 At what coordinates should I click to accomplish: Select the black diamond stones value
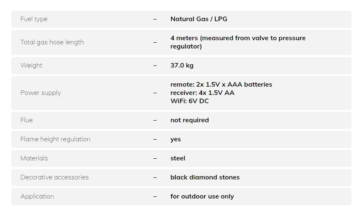(205, 177)
